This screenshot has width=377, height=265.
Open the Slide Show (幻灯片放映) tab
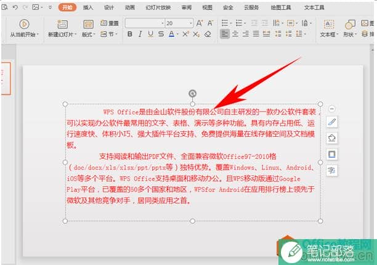tap(158, 7)
